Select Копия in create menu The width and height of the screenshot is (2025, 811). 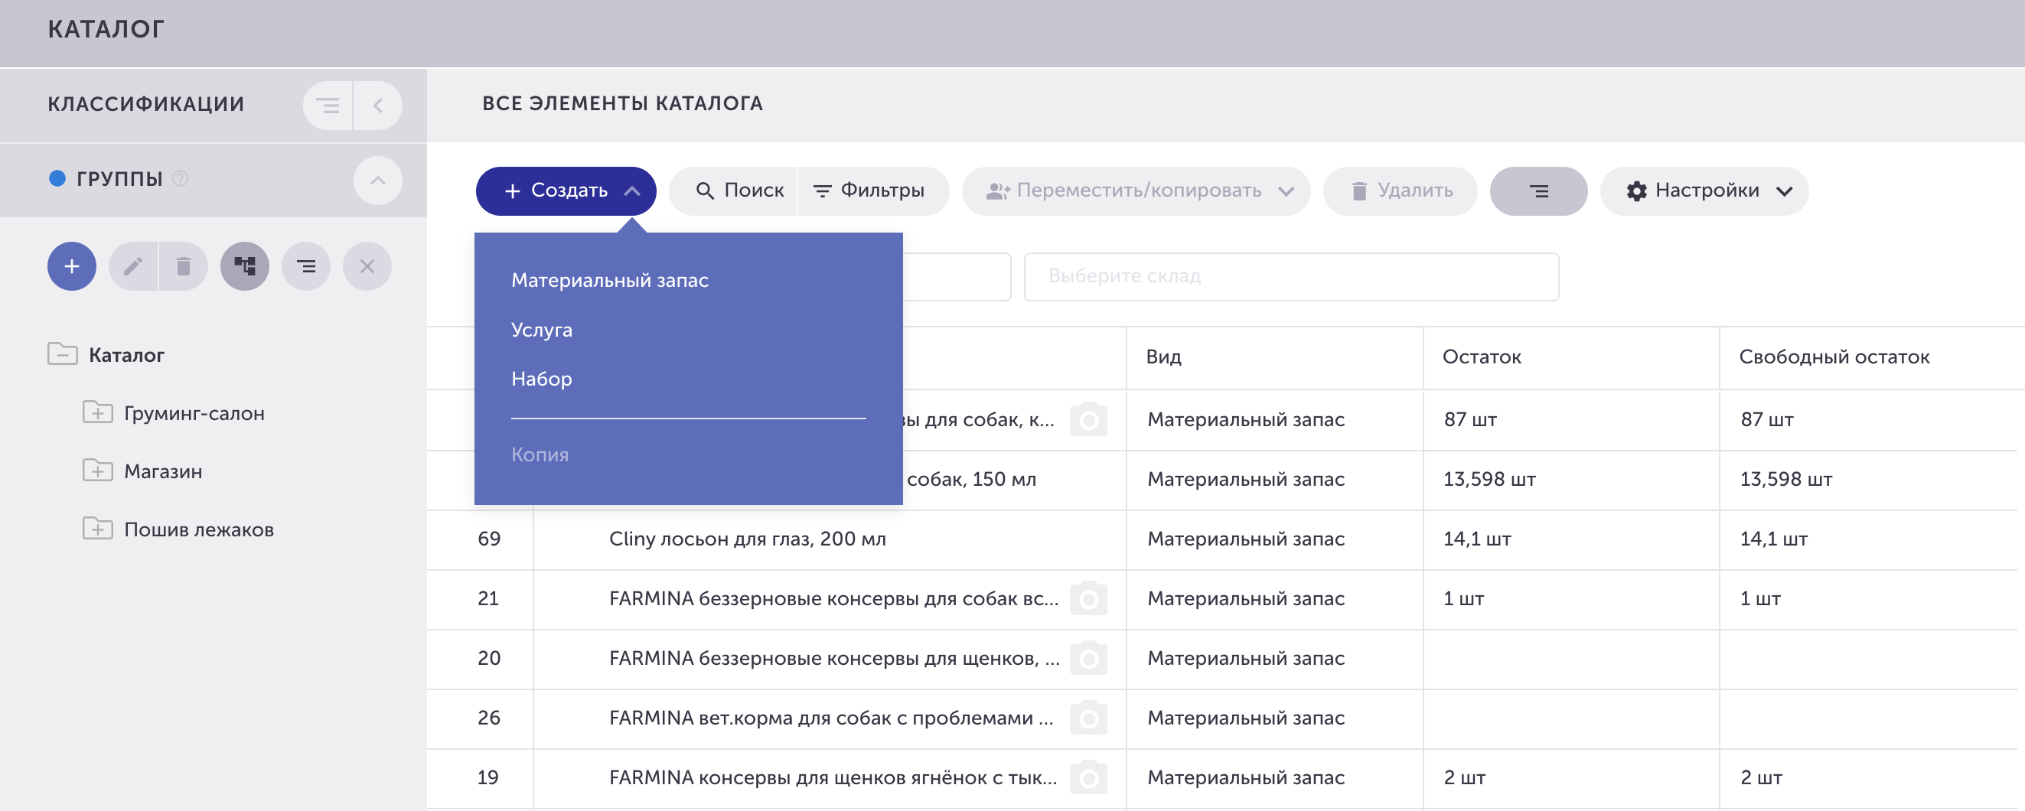click(540, 455)
